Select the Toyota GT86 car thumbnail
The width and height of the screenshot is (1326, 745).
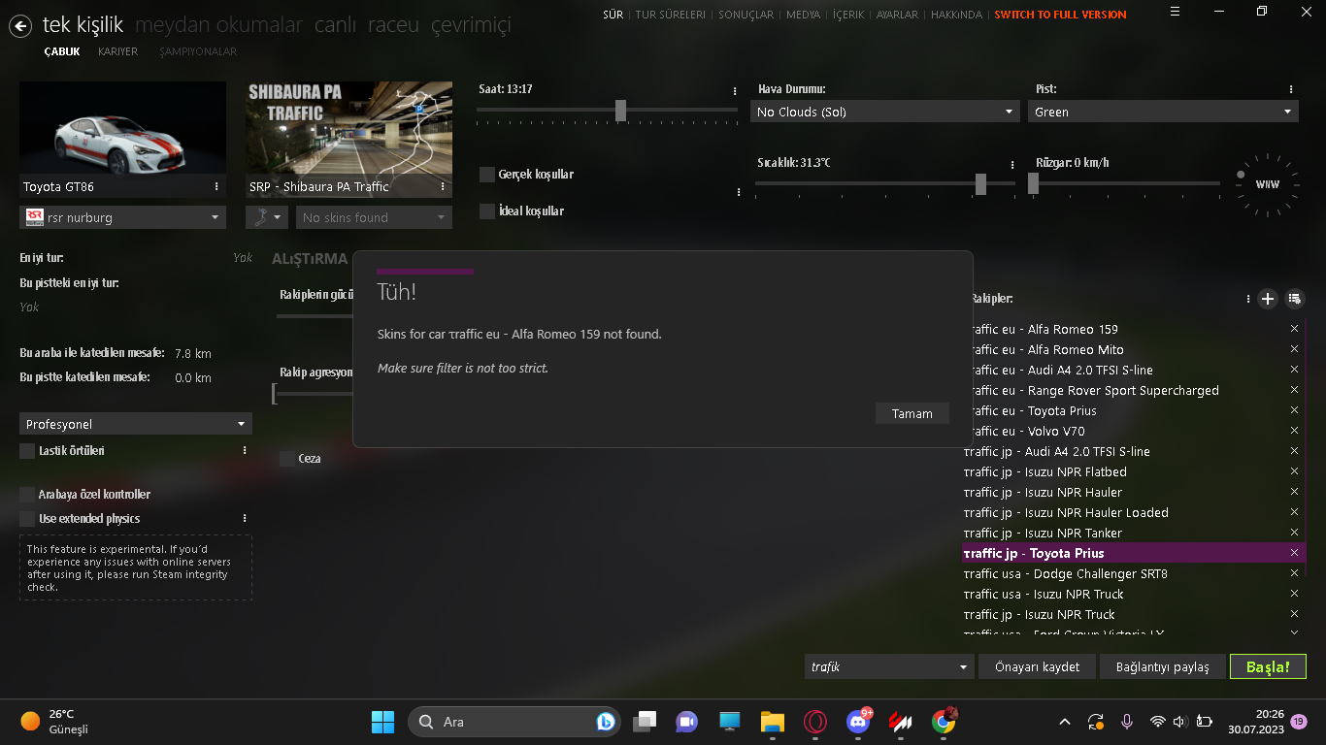(x=122, y=140)
